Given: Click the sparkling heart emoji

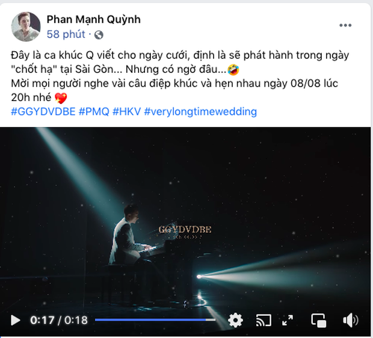Looking at the screenshot, I should pos(61,98).
